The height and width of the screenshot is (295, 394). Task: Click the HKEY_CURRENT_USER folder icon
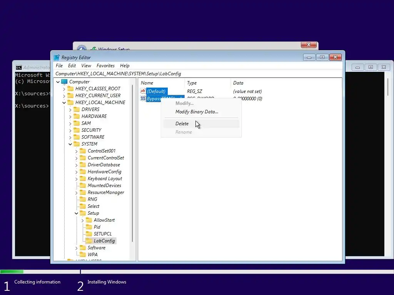pos(71,96)
